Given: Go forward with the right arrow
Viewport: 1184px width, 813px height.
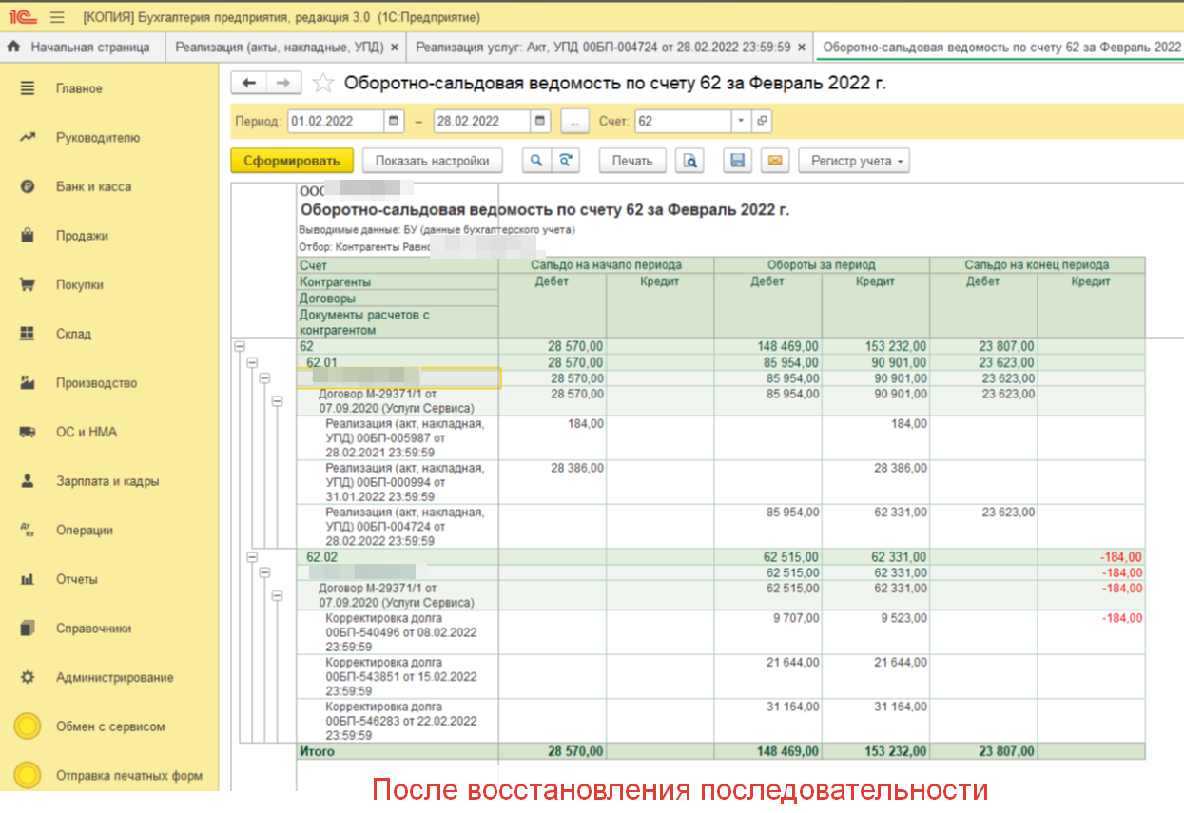Looking at the screenshot, I should [283, 83].
